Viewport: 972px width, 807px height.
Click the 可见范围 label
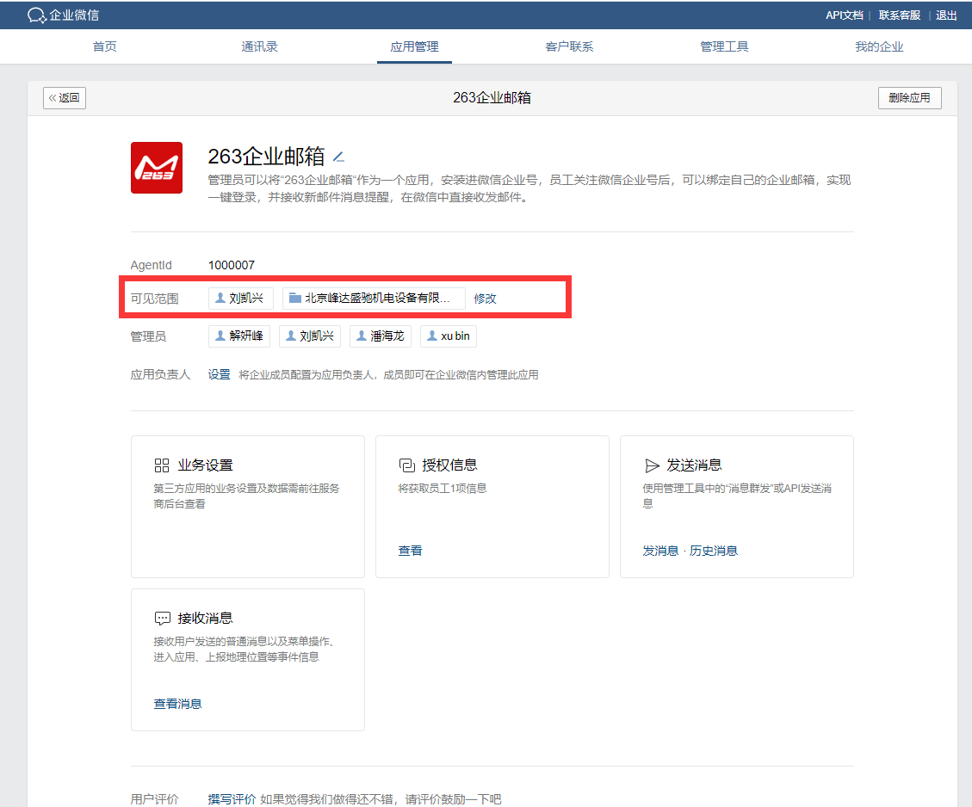[154, 299]
